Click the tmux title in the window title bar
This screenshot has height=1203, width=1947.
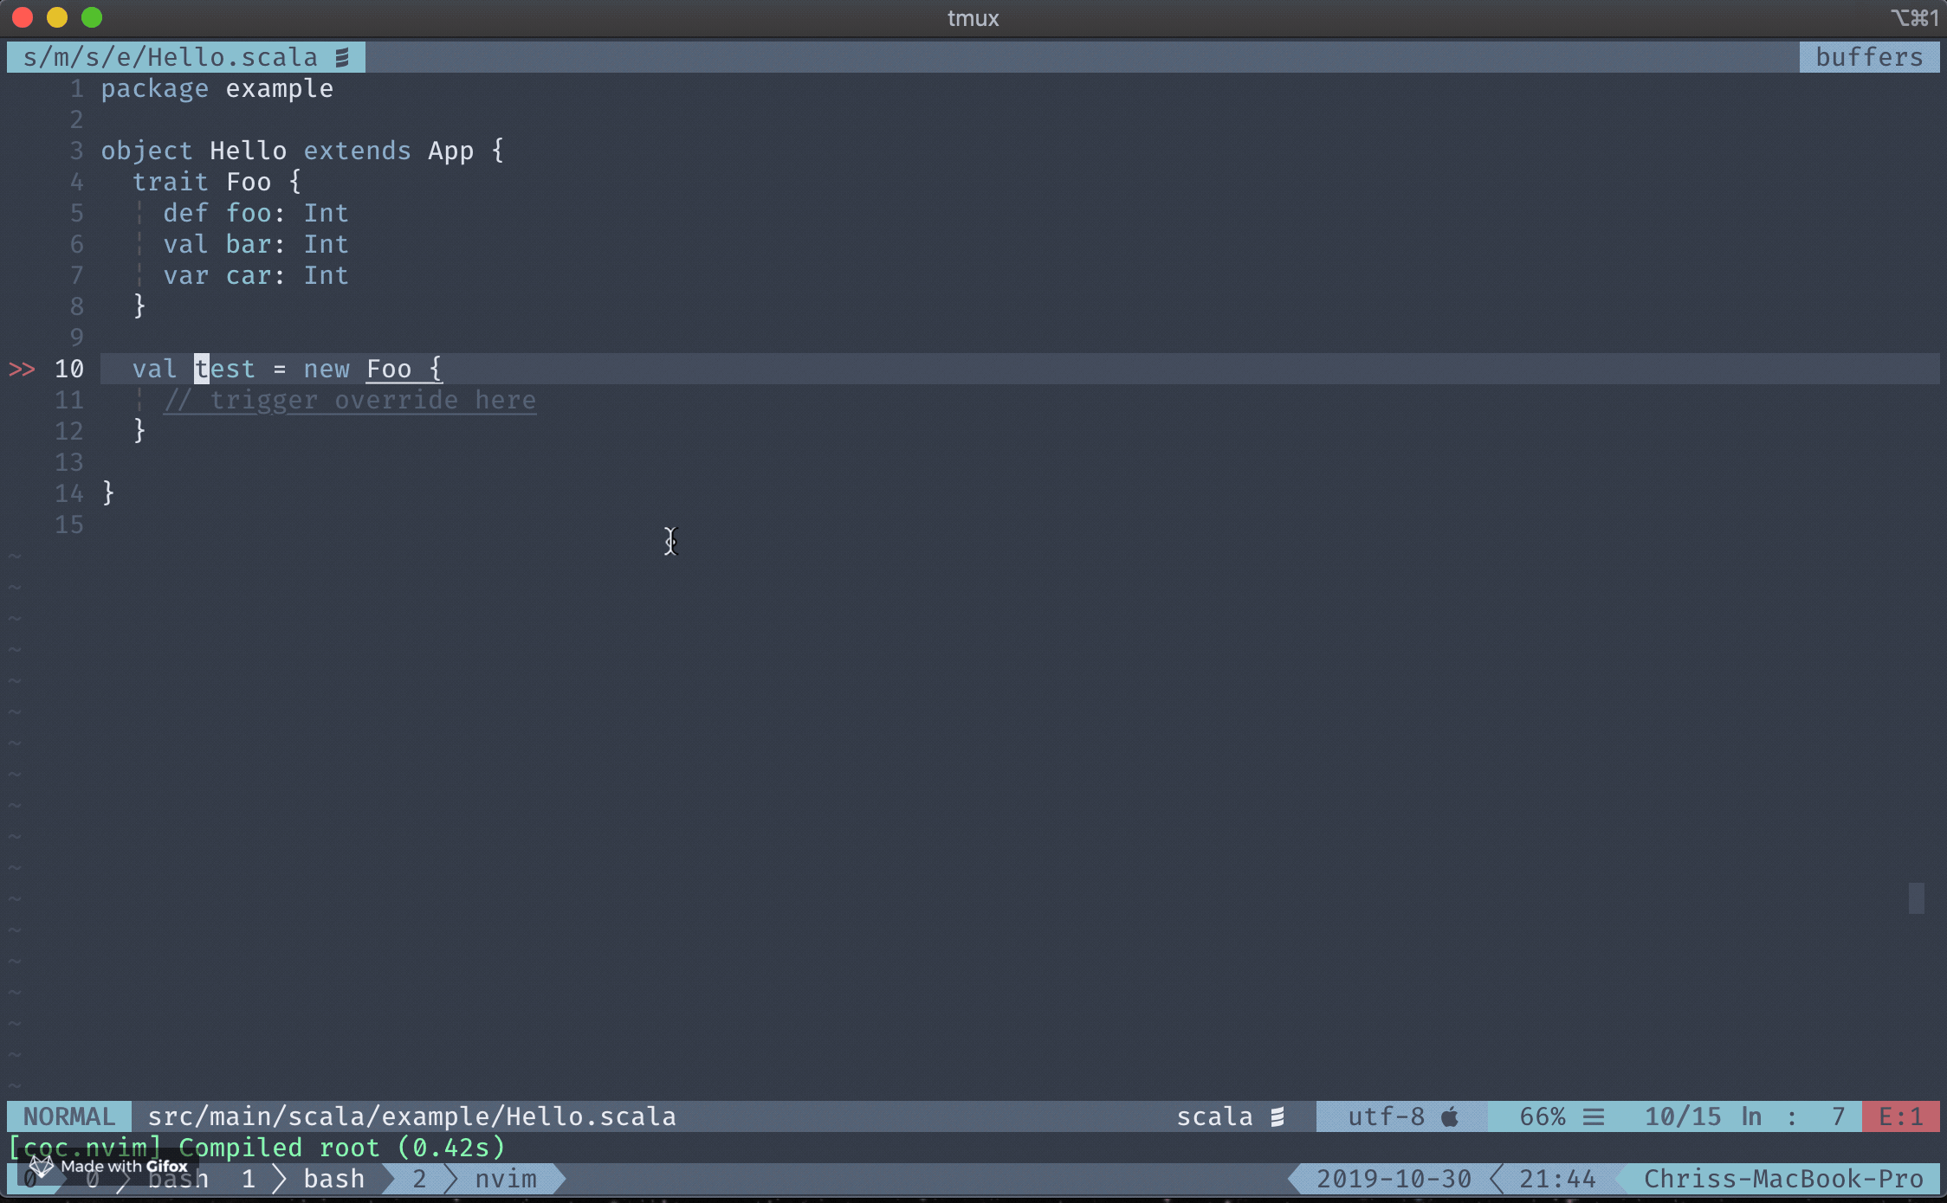coord(973,18)
